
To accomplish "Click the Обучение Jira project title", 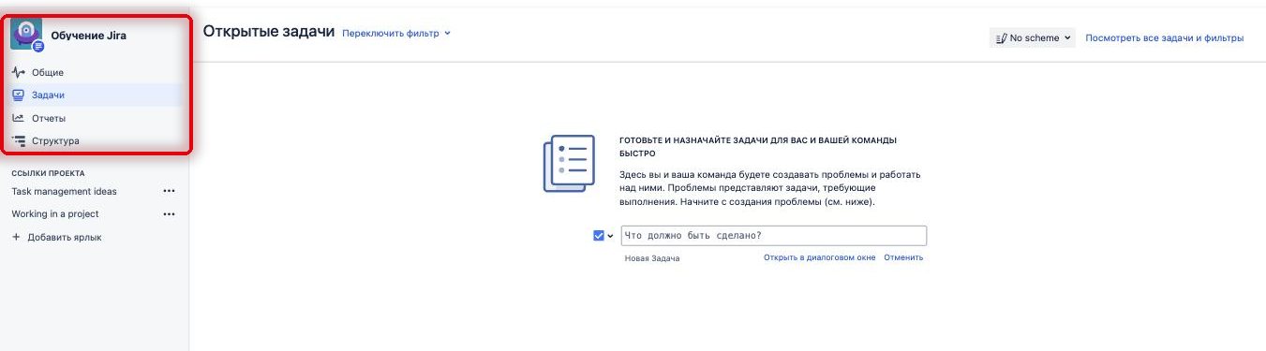I will pos(88,36).
